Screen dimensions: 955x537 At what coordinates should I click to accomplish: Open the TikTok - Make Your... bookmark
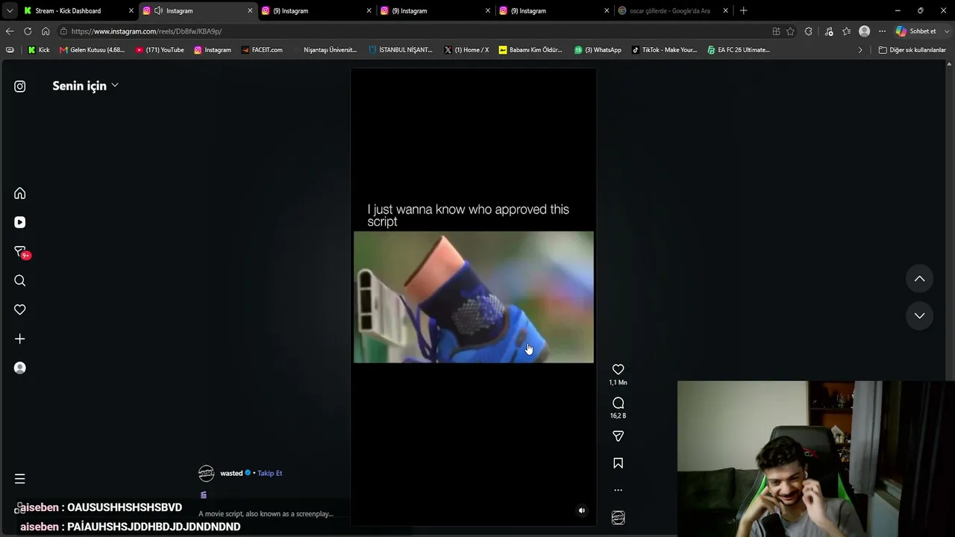[x=664, y=50]
